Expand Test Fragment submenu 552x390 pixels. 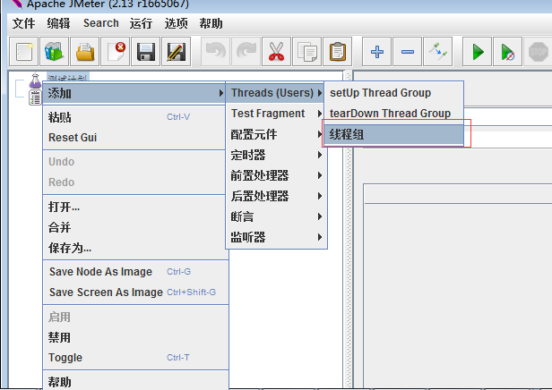(276, 114)
